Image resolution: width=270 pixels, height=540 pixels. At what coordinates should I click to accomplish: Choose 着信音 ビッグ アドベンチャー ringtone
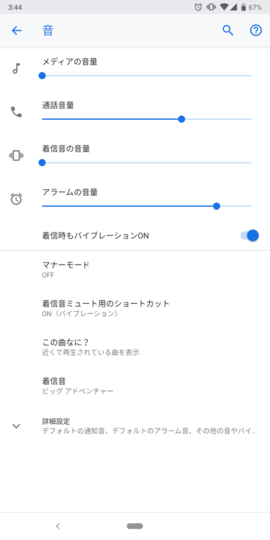pos(135,385)
